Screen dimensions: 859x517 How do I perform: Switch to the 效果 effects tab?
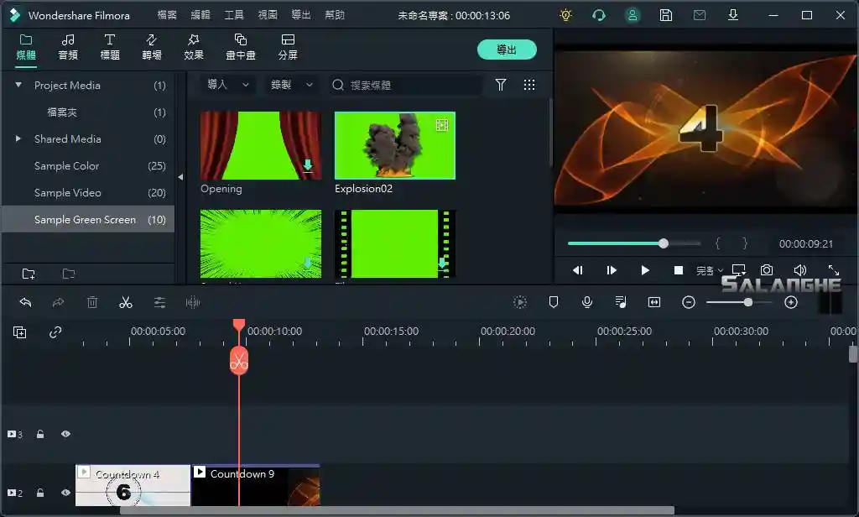pyautogui.click(x=193, y=50)
